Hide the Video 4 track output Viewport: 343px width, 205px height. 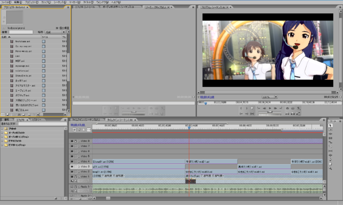click(72, 161)
